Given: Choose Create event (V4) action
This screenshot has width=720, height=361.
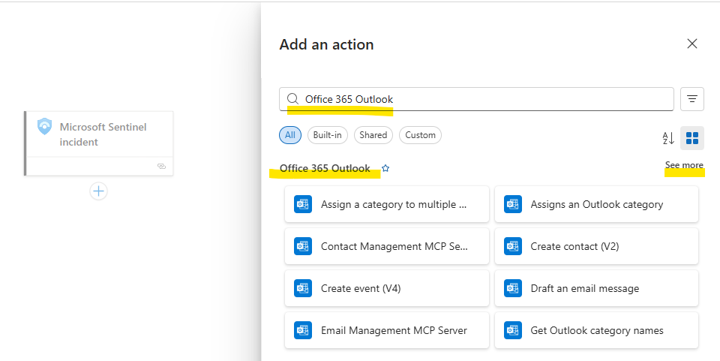Looking at the screenshot, I should (x=387, y=288).
